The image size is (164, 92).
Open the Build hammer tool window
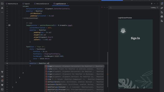point(2,72)
